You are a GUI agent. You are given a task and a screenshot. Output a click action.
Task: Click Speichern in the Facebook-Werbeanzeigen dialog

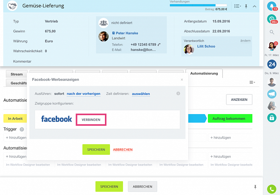[96, 149]
